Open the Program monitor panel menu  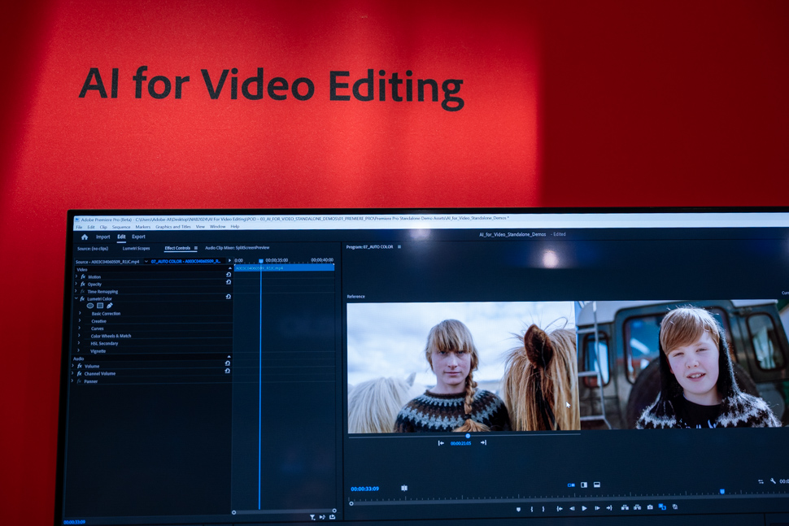tap(399, 247)
